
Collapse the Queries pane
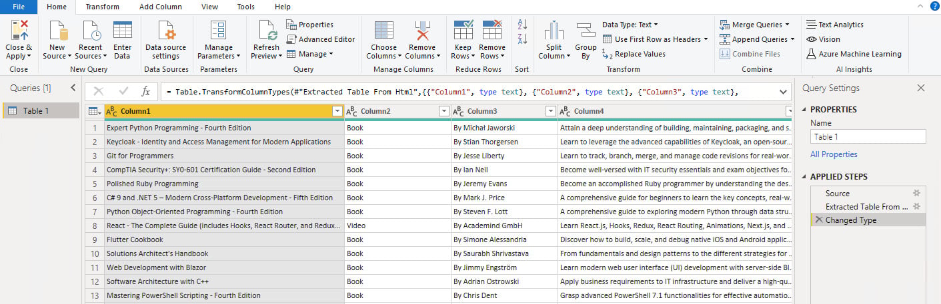(x=73, y=88)
